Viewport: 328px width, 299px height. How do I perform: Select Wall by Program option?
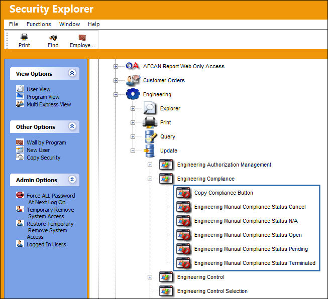[46, 142]
